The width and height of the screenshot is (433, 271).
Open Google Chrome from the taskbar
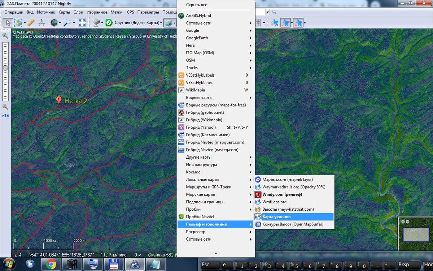click(51, 264)
